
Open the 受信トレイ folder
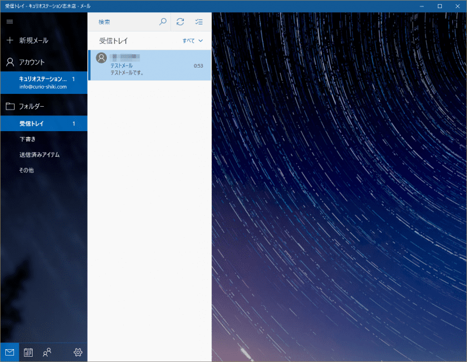pos(44,124)
